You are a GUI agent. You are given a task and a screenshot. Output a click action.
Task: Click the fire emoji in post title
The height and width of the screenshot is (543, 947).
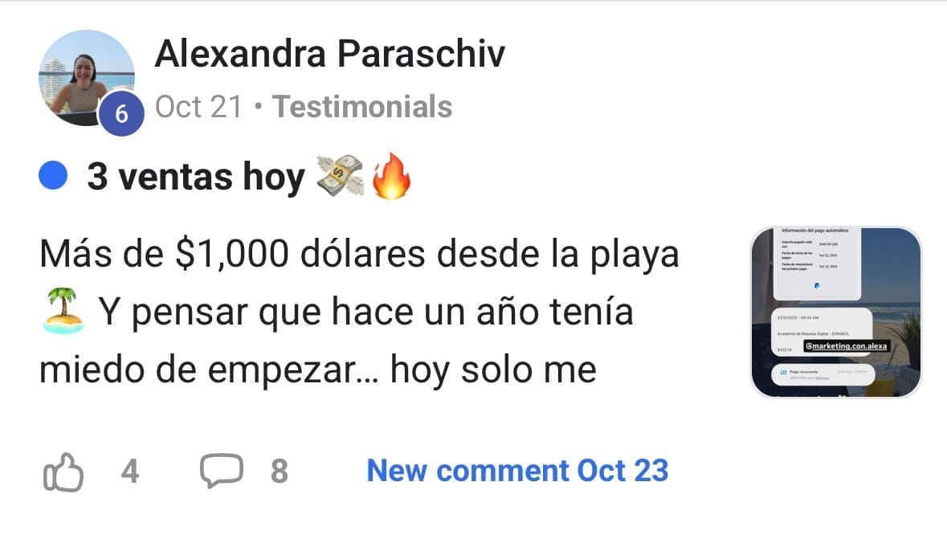click(391, 176)
